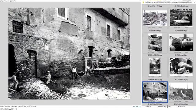Click the file name label starting with 20
The height and width of the screenshot is (110, 196).
[181, 6]
